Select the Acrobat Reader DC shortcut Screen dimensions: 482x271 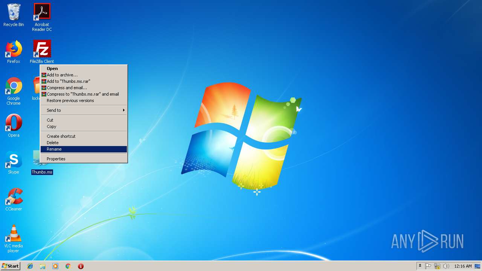point(42,17)
